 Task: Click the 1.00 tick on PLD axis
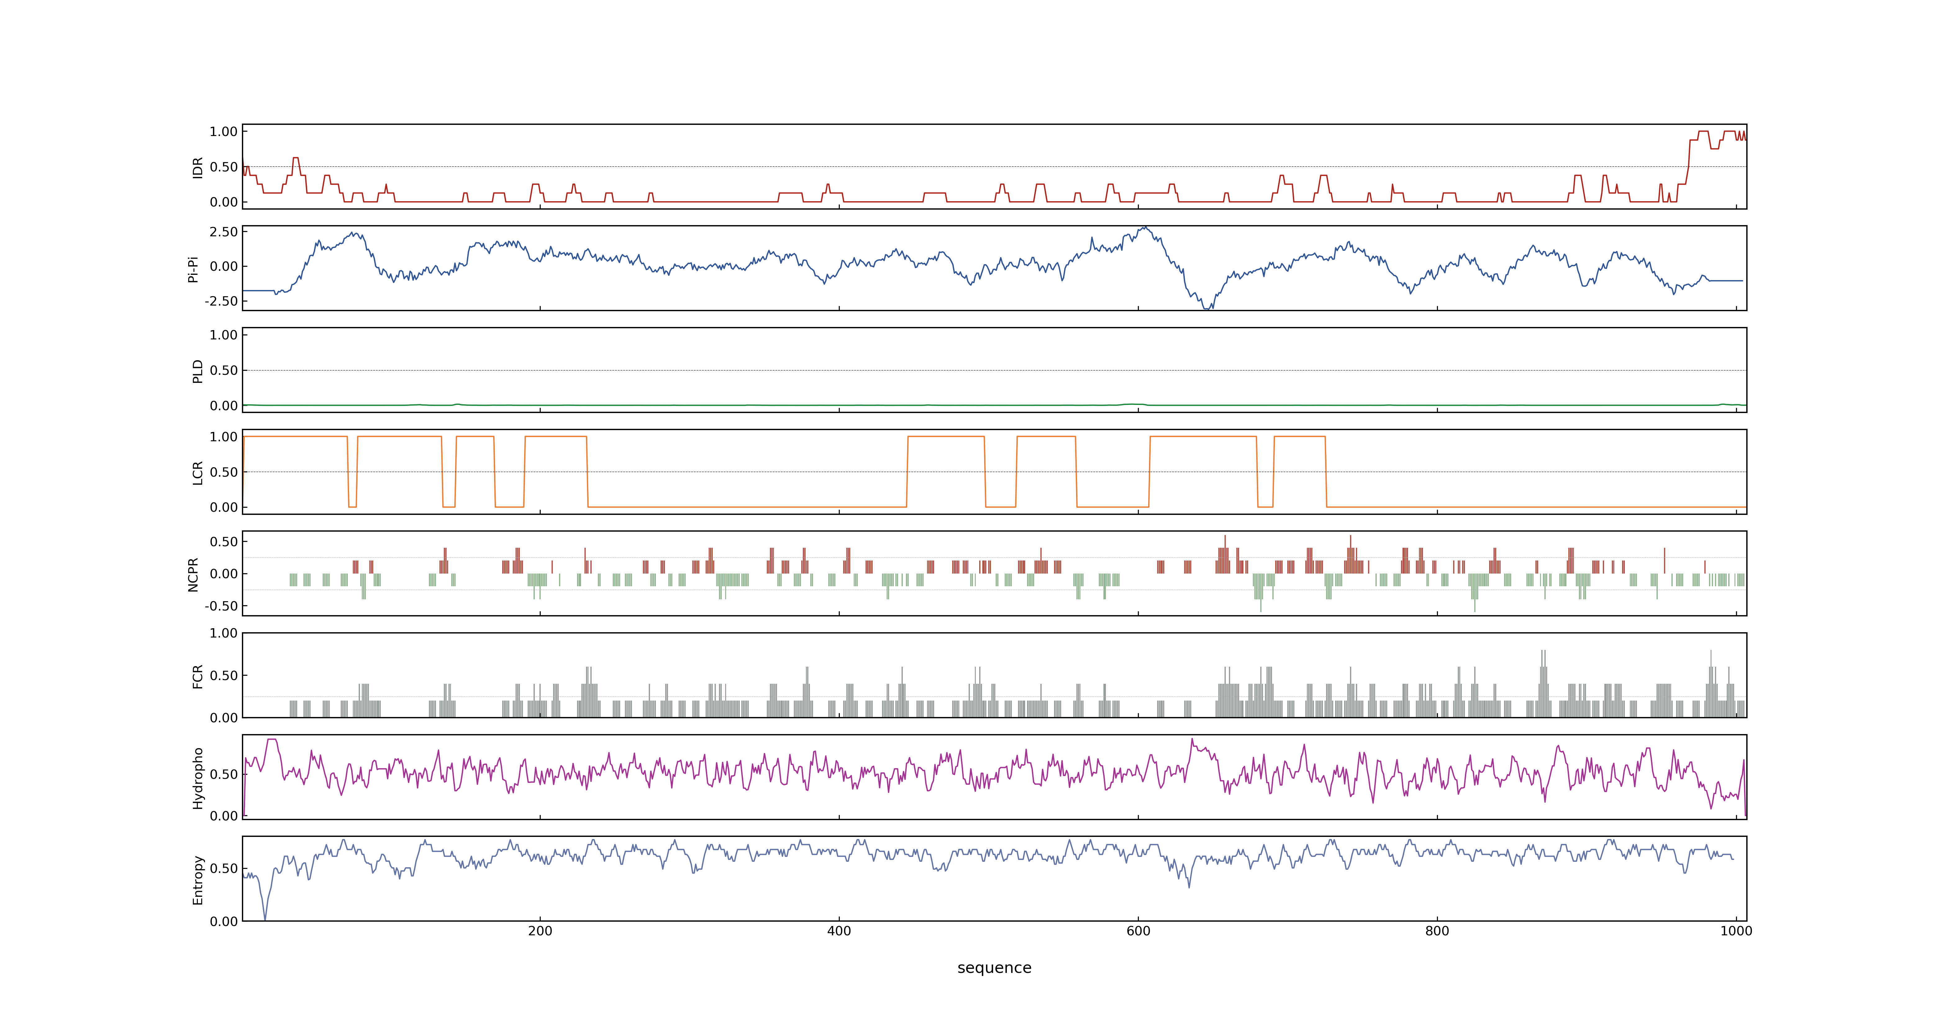(x=224, y=335)
